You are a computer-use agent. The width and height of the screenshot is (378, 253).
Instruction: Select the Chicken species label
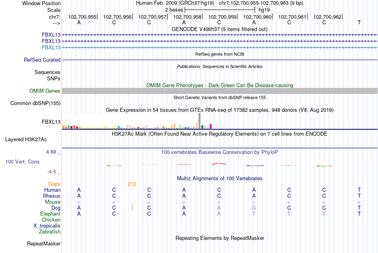pyautogui.click(x=51, y=220)
